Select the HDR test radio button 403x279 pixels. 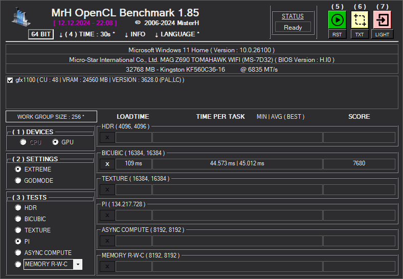(18, 207)
